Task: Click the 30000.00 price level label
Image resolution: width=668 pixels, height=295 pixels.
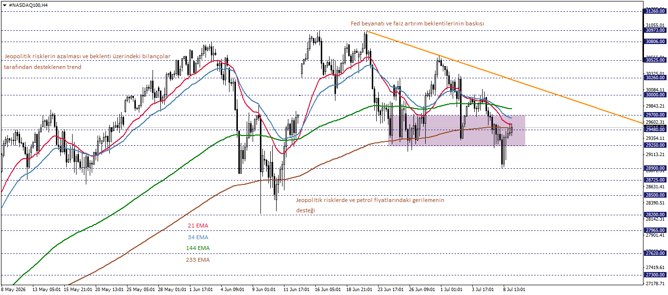Action: 655,95
